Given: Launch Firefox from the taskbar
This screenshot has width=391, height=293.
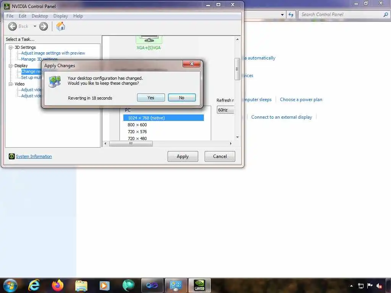Looking at the screenshot, I should coord(58,285).
